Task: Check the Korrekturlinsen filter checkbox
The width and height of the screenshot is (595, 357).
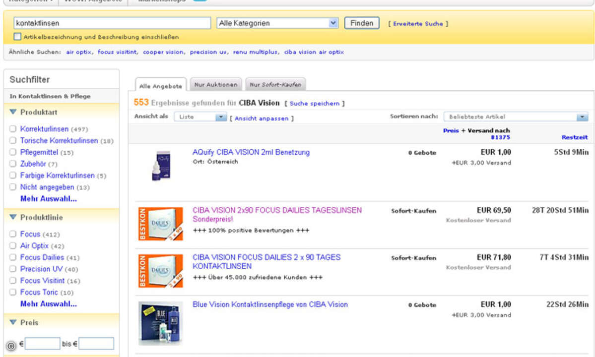Action: pyautogui.click(x=13, y=129)
